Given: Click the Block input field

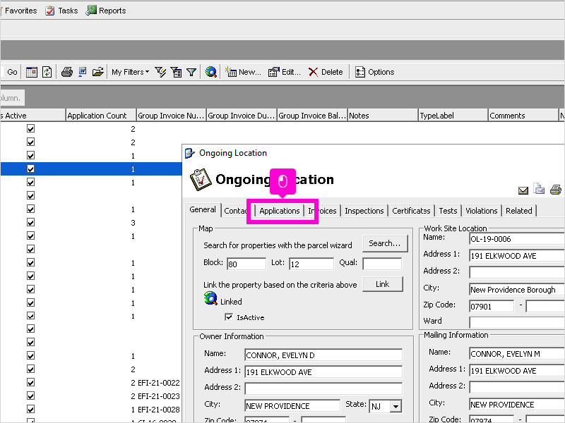Looking at the screenshot, I should click(x=246, y=264).
